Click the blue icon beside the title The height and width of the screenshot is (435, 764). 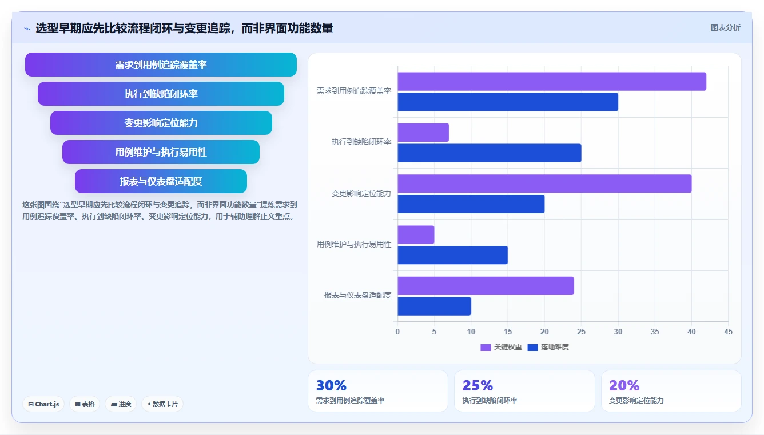[x=27, y=29]
